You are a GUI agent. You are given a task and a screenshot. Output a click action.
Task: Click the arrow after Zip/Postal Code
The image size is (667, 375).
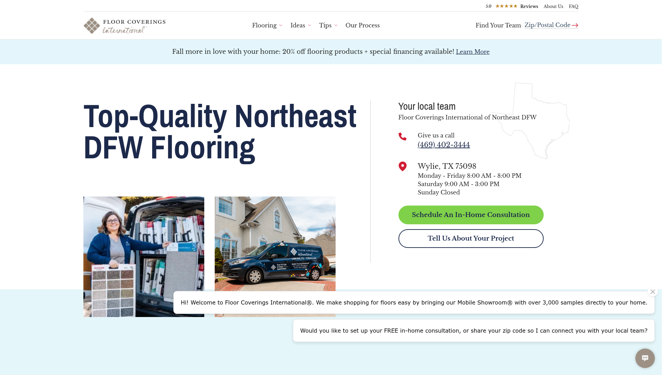pos(575,25)
